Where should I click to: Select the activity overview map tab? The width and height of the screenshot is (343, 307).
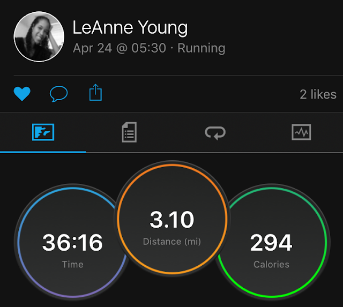(43, 132)
